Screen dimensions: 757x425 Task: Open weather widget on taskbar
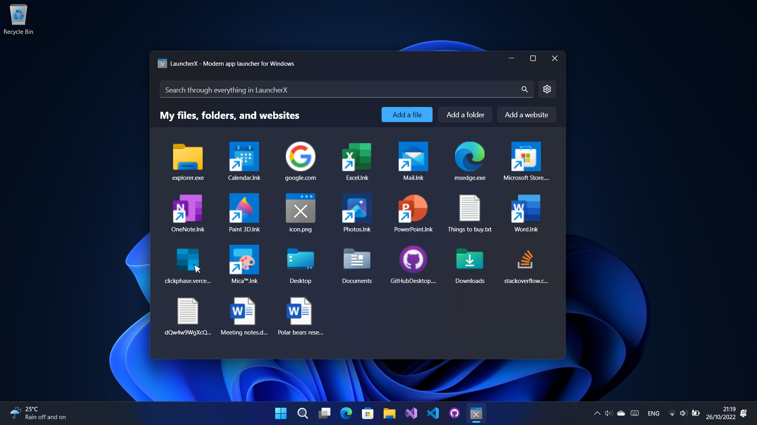click(38, 413)
